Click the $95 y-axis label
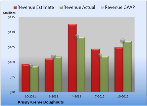 (12, 77)
